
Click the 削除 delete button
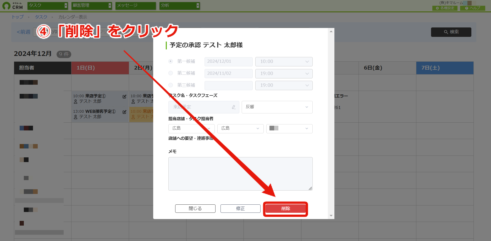point(285,209)
